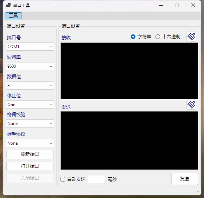The height and width of the screenshot is (198, 204).
Task: Clear the receive area with broom icon
Action: point(191,37)
